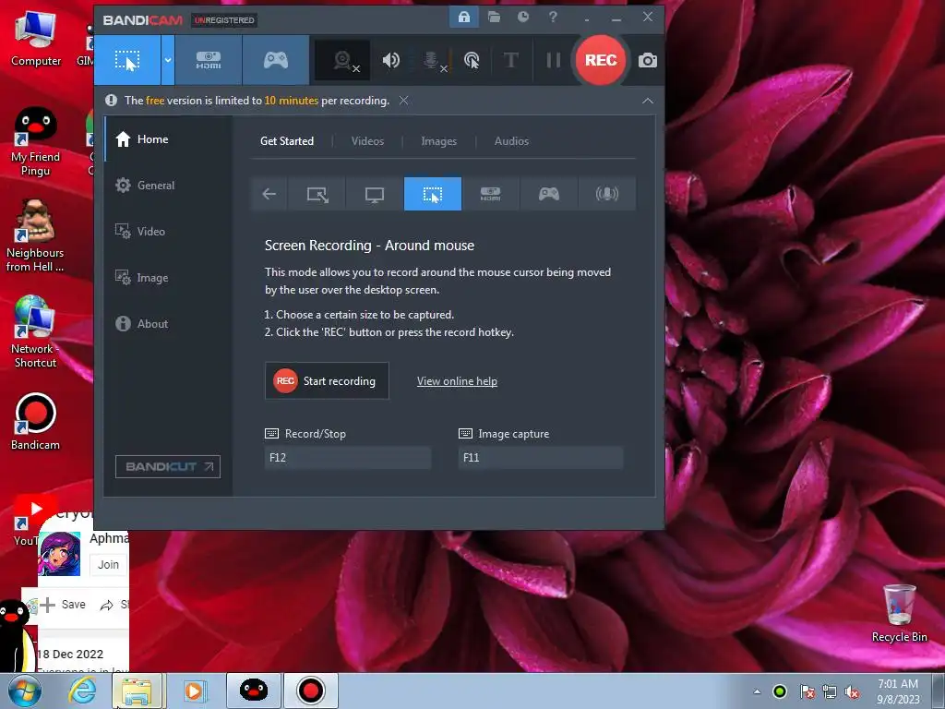Toggle microphone recording
The height and width of the screenshot is (709, 945).
coord(434,60)
